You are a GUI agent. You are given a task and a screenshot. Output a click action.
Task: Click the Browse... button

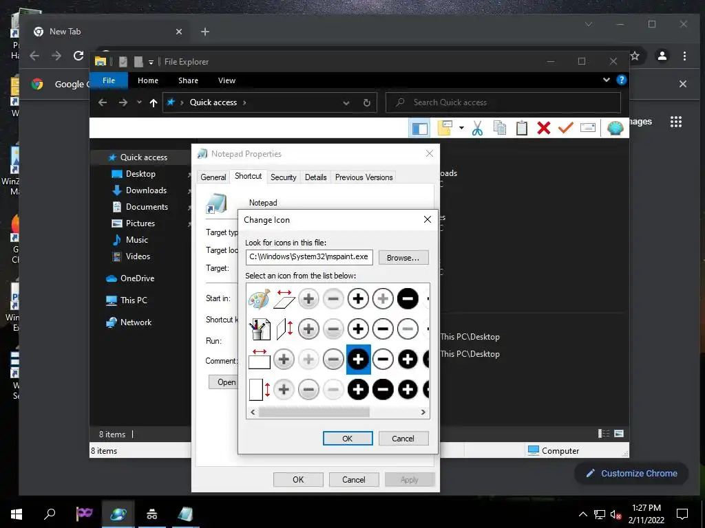tap(403, 258)
